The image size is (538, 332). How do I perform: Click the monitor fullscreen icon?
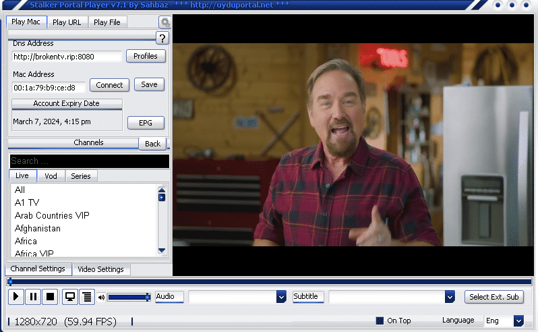pos(69,297)
